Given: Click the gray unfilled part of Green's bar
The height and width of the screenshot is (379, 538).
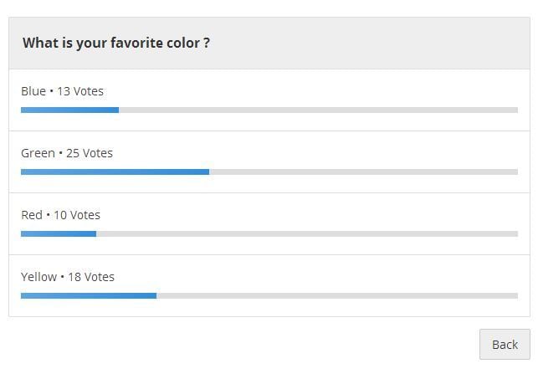Looking at the screenshot, I should tap(363, 172).
